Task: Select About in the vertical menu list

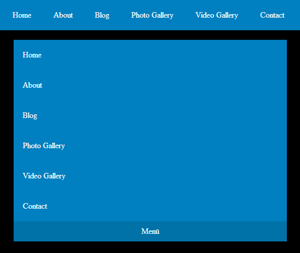Action: (x=150, y=85)
